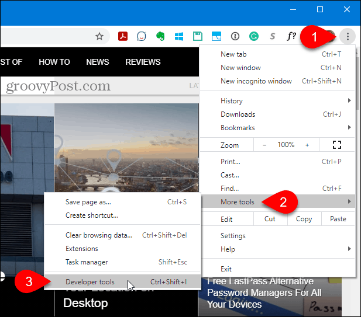Decrease zoom with the minus button
The width and height of the screenshot is (361, 317).
264,145
